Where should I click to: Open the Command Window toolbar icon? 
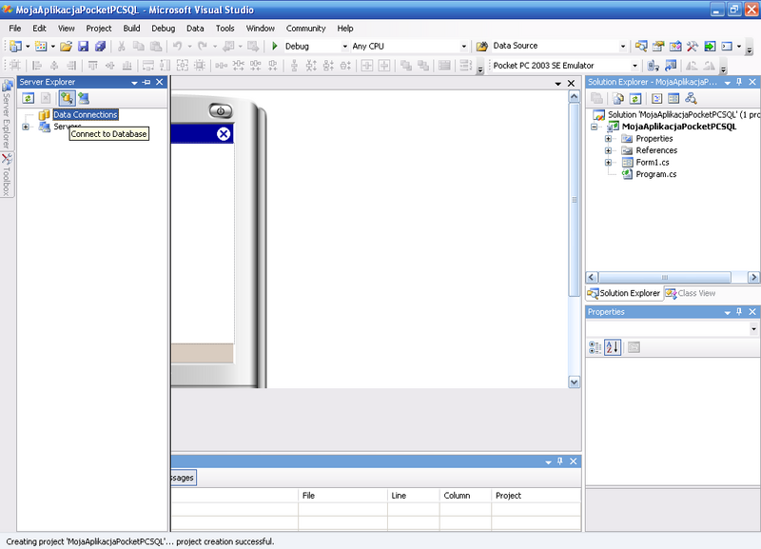tap(727, 46)
